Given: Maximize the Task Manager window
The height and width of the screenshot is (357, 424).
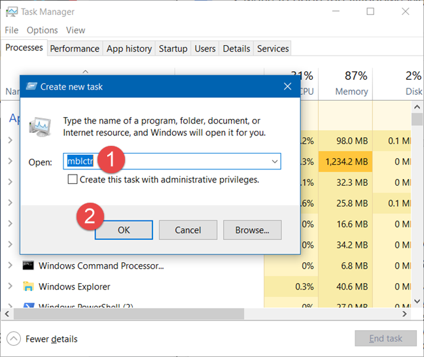Looking at the screenshot, I should click(x=370, y=11).
